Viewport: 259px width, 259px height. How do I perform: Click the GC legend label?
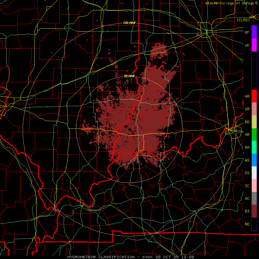[247, 199]
